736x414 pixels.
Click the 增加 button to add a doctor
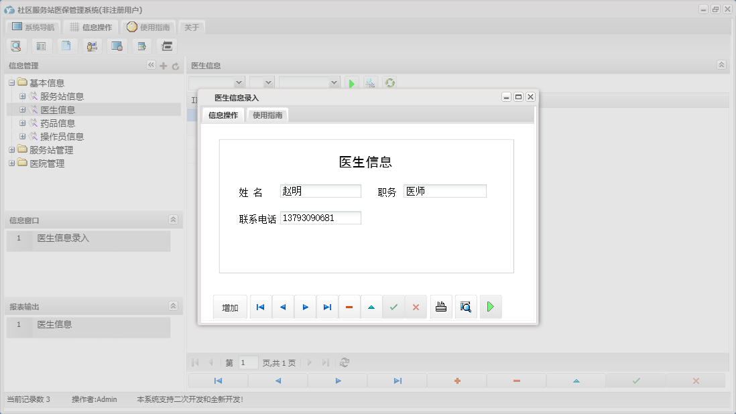230,306
